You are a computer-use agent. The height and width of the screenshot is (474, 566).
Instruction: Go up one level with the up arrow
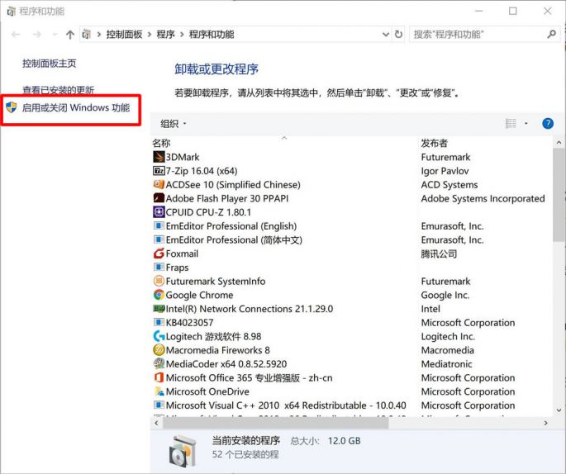click(x=70, y=35)
